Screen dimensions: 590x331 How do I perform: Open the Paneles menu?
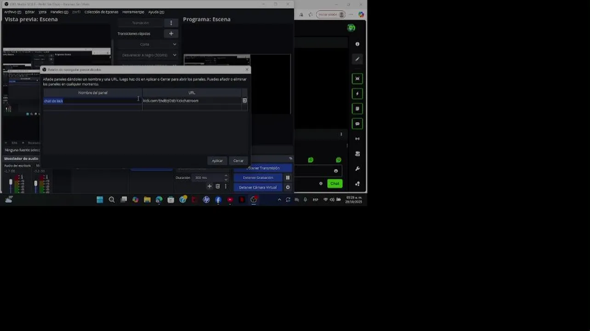[59, 12]
